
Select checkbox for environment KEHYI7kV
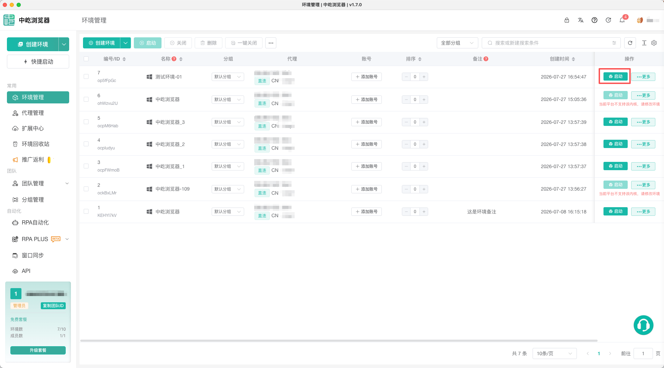click(x=86, y=211)
